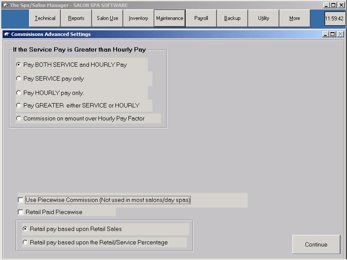Open the Utility toolbar button

263,18
